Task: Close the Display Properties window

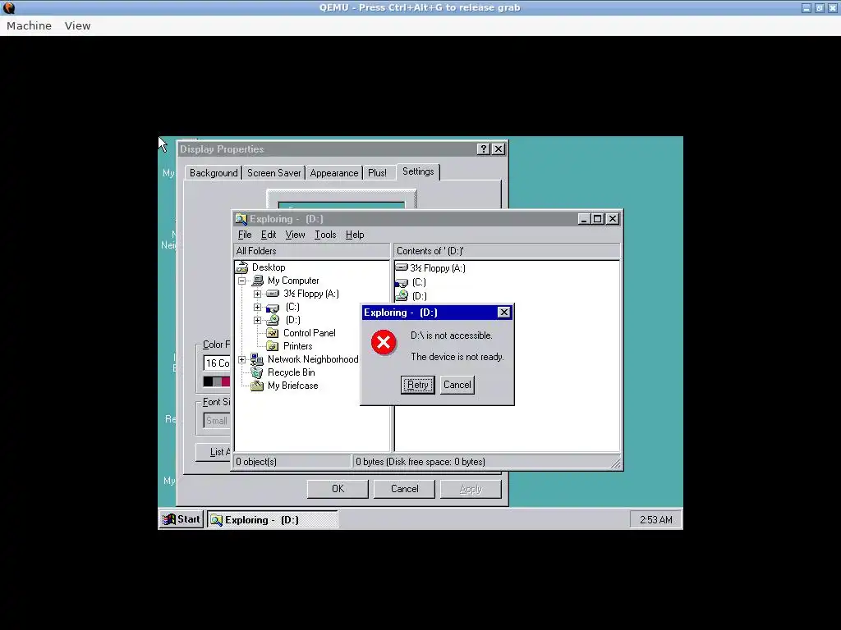Action: (x=499, y=149)
